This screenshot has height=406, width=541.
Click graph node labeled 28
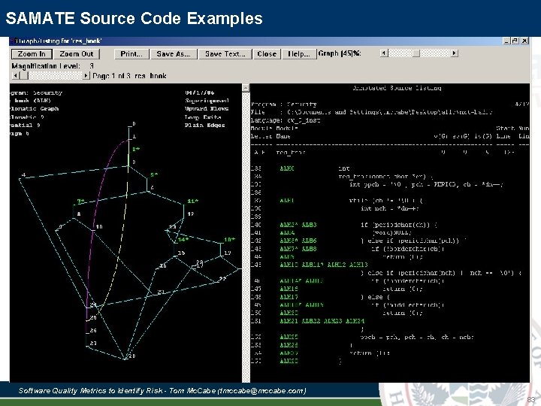tap(131, 356)
